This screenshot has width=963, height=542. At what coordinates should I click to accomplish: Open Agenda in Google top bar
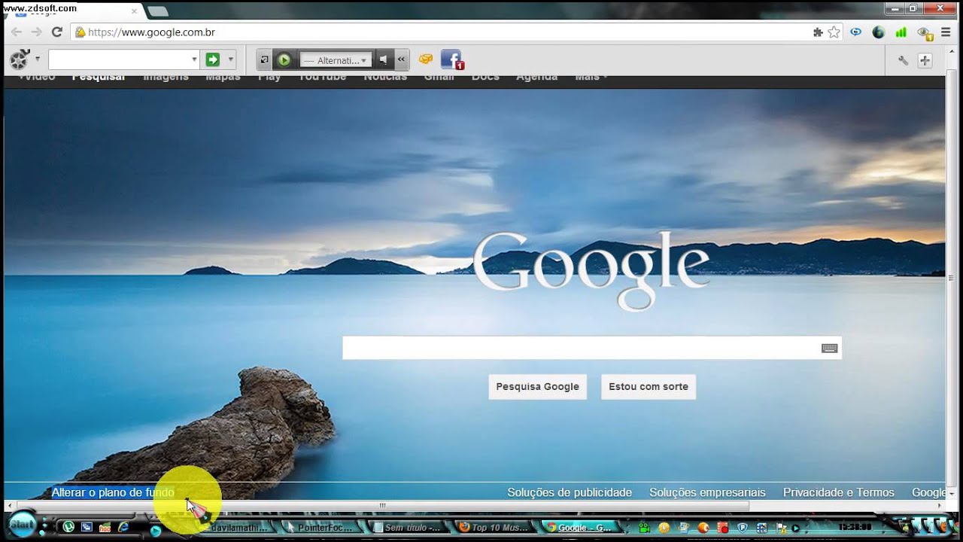click(537, 78)
